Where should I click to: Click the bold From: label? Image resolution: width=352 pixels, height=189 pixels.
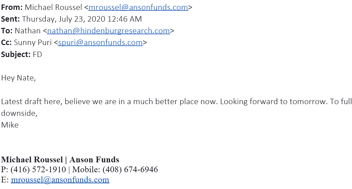[x=12, y=7]
